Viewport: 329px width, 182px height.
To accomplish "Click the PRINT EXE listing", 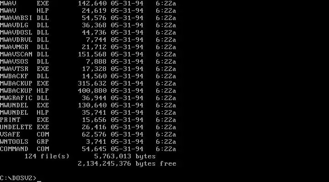I will [88, 120].
